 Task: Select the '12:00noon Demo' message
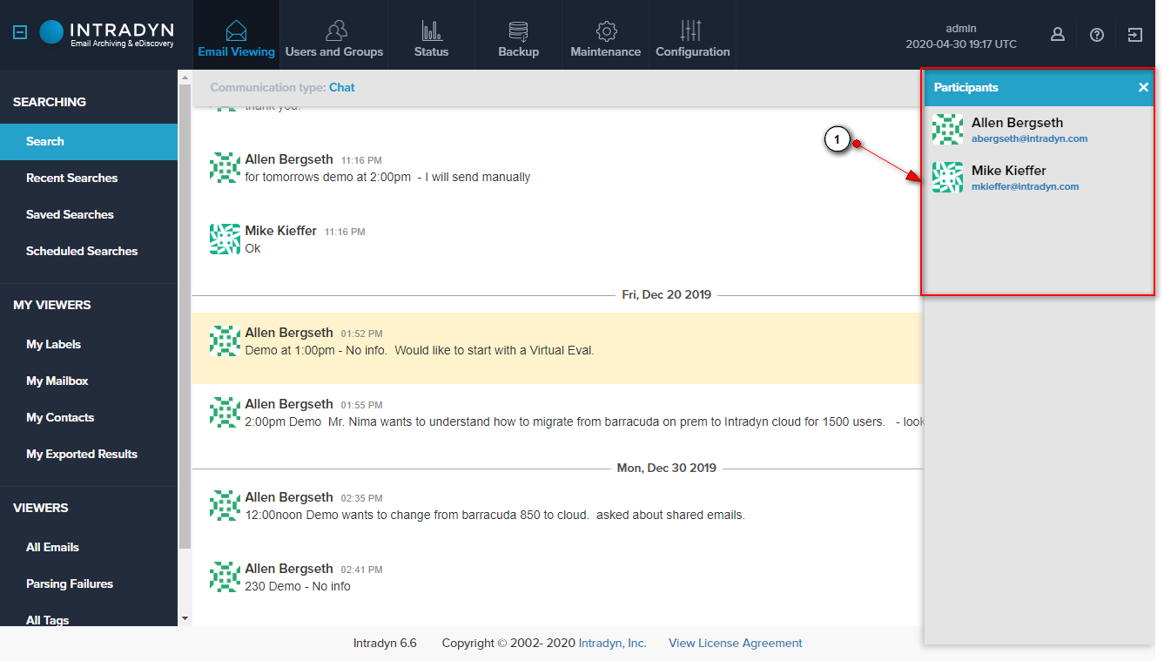pyautogui.click(x=557, y=513)
